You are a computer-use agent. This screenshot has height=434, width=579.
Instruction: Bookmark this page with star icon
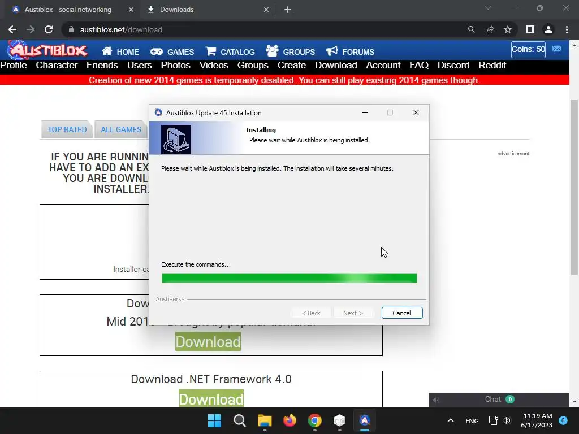pos(508,29)
